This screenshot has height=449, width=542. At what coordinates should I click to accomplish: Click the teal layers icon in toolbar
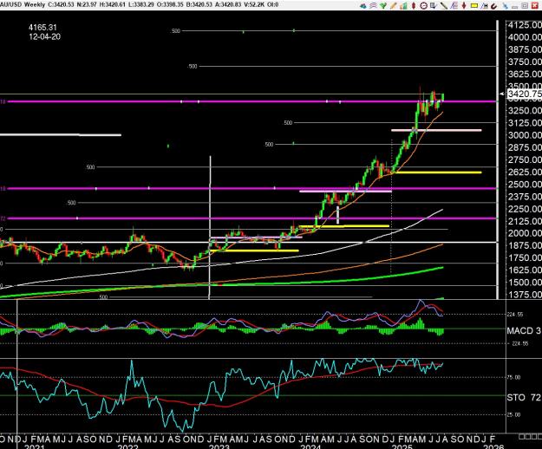point(363,5)
